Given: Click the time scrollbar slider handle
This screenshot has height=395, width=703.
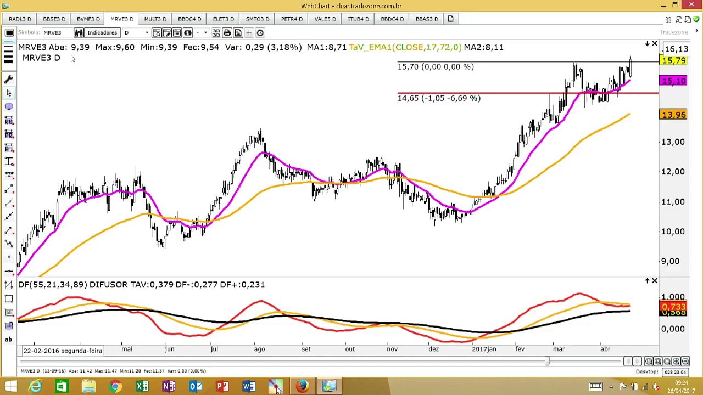Looking at the screenshot, I should (547, 361).
